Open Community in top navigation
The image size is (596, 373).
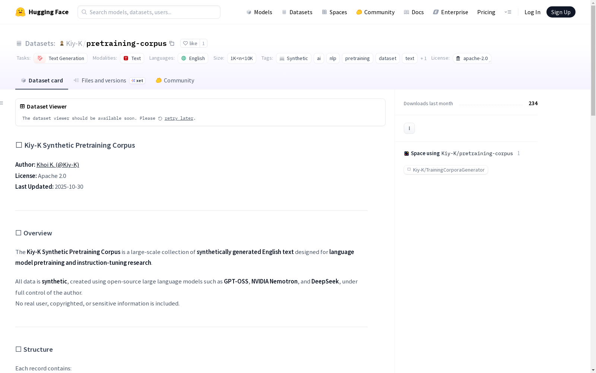(375, 12)
